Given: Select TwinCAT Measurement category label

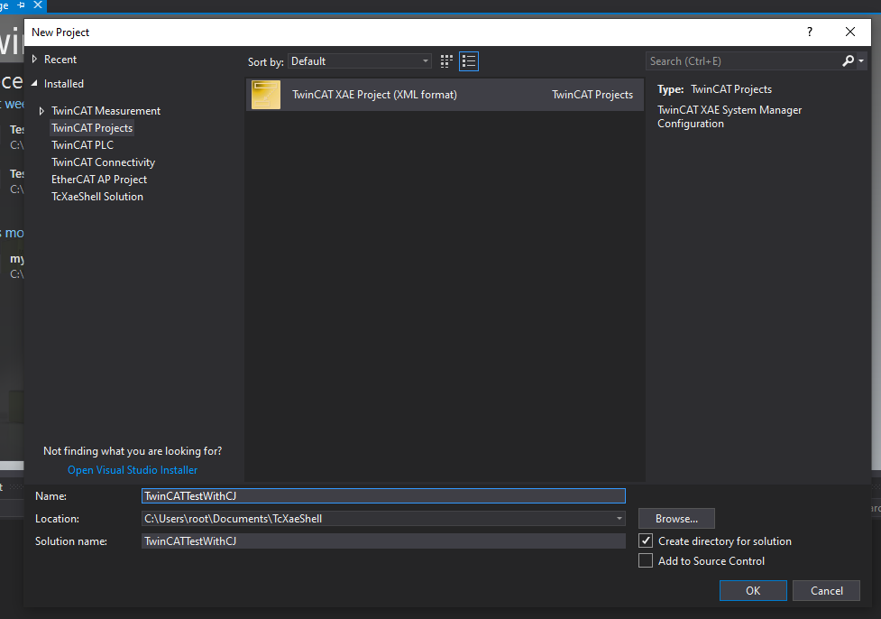Looking at the screenshot, I should point(106,111).
